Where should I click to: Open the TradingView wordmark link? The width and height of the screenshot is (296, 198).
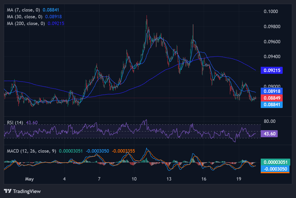27,191
